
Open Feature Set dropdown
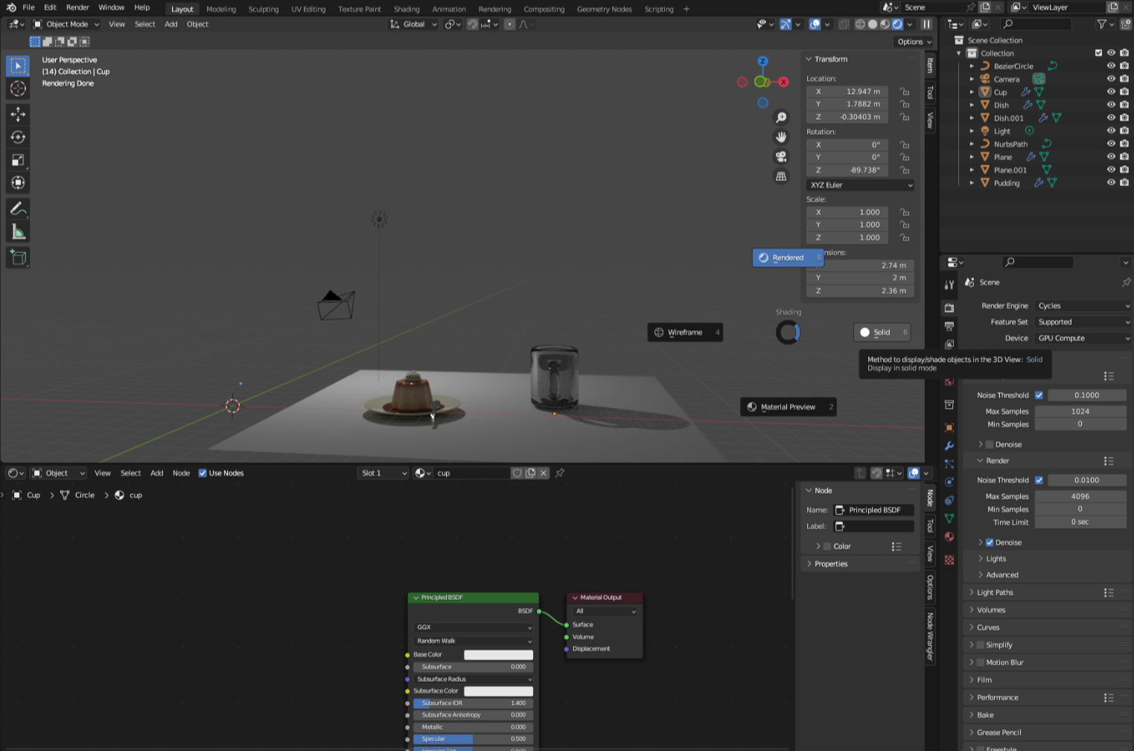tap(1083, 322)
